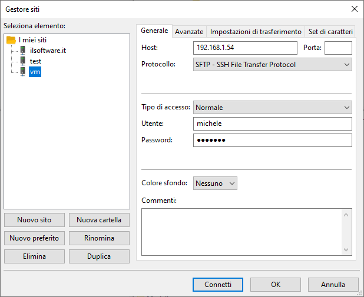
Task: Switch to the Avanzate tab
Action: point(189,32)
